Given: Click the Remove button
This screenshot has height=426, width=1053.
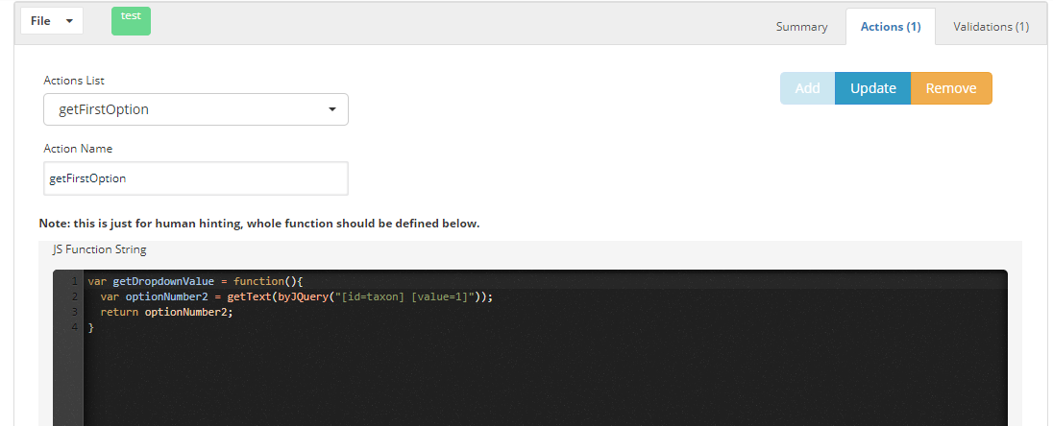Looking at the screenshot, I should (x=951, y=88).
